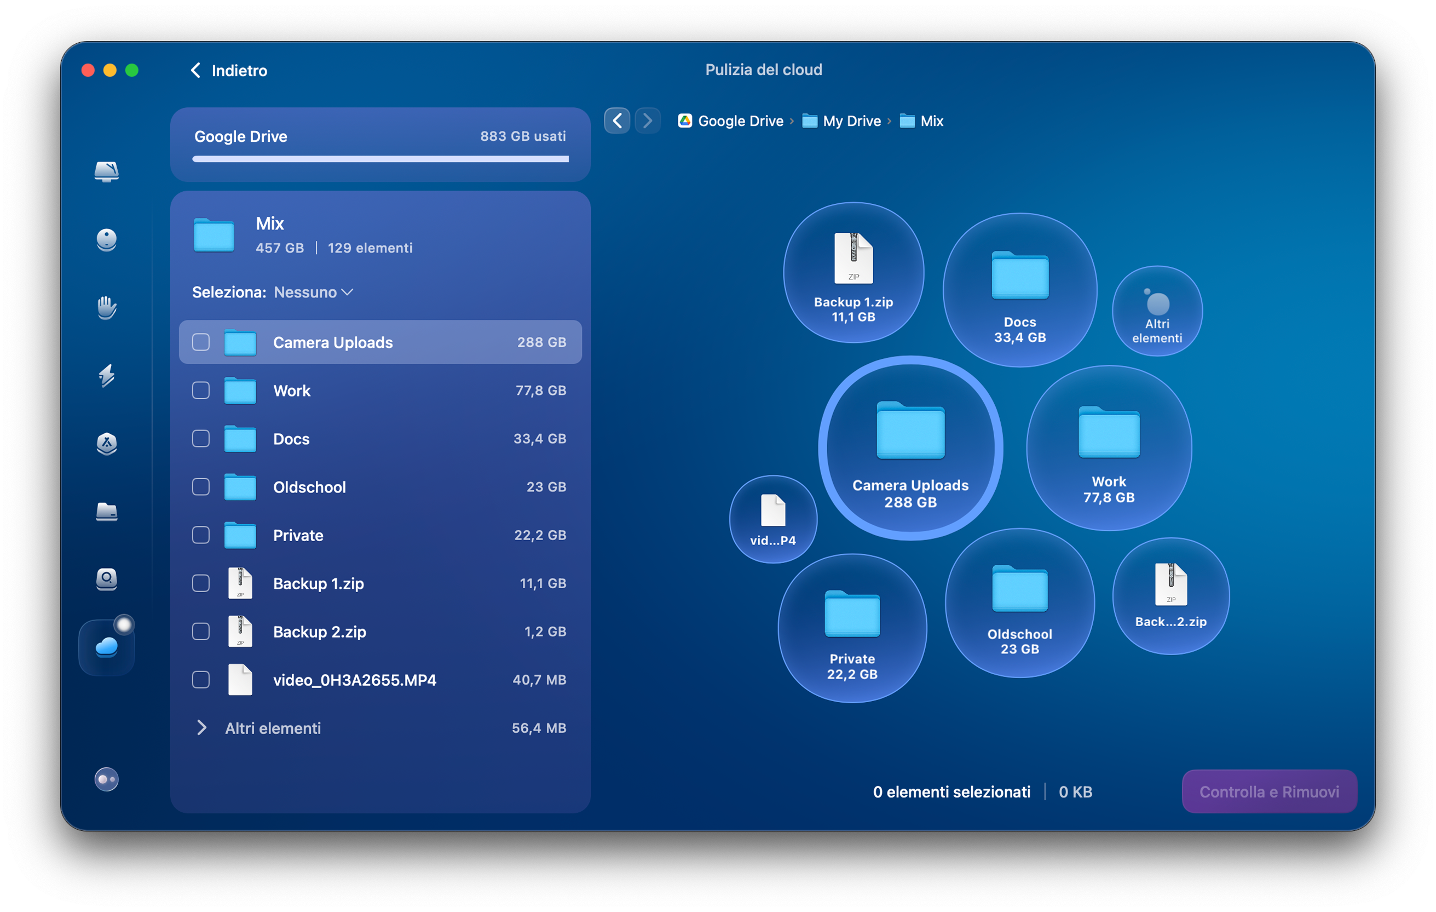Select the Backup 1.zip checkbox
Image resolution: width=1436 pixels, height=912 pixels.
tap(200, 583)
